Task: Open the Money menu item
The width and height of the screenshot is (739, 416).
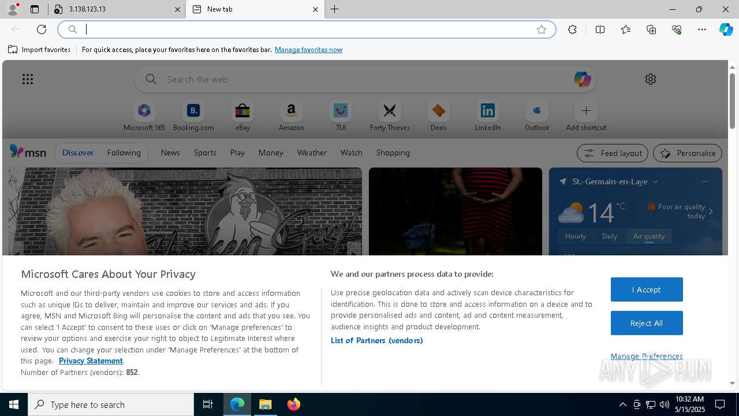Action: click(271, 153)
